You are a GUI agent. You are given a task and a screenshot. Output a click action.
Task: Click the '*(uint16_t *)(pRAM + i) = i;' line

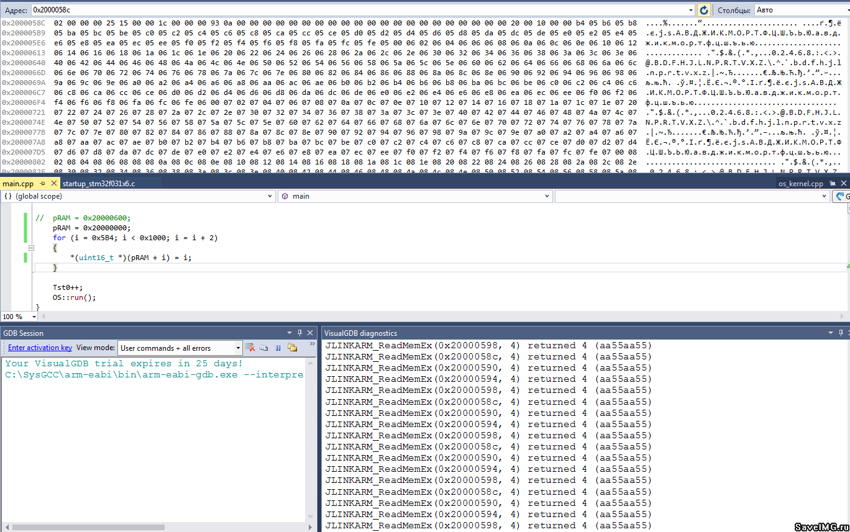tap(131, 258)
